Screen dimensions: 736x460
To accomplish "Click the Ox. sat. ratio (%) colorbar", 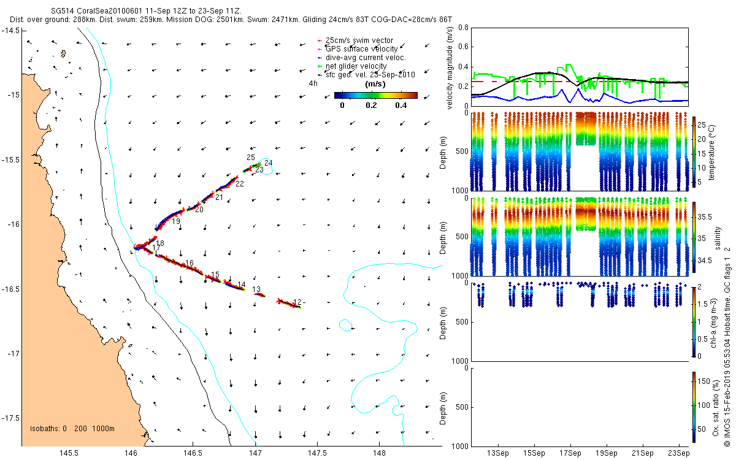I will click(x=694, y=407).
